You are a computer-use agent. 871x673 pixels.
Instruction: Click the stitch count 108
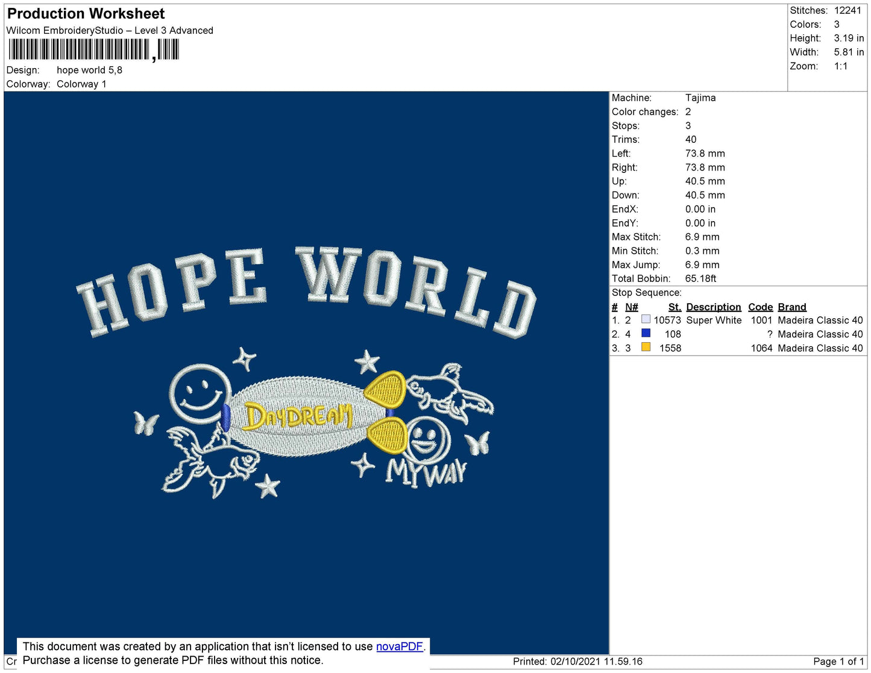[x=673, y=334]
